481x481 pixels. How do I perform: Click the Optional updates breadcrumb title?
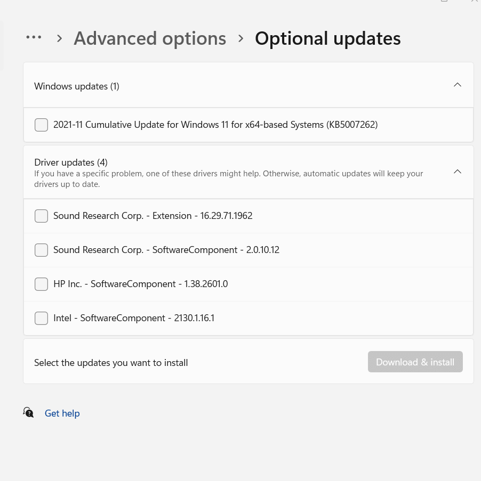[327, 38]
